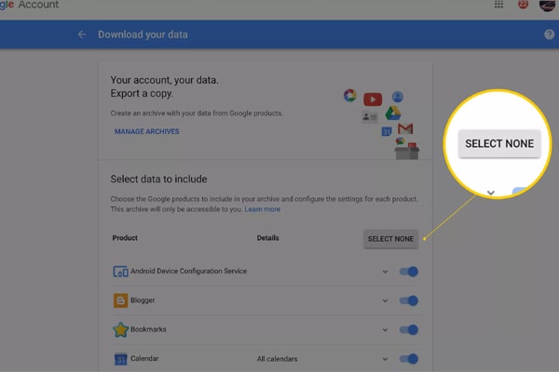Expand Android Device Configuration Service details
Screen dimensions: 559x372
pos(385,272)
